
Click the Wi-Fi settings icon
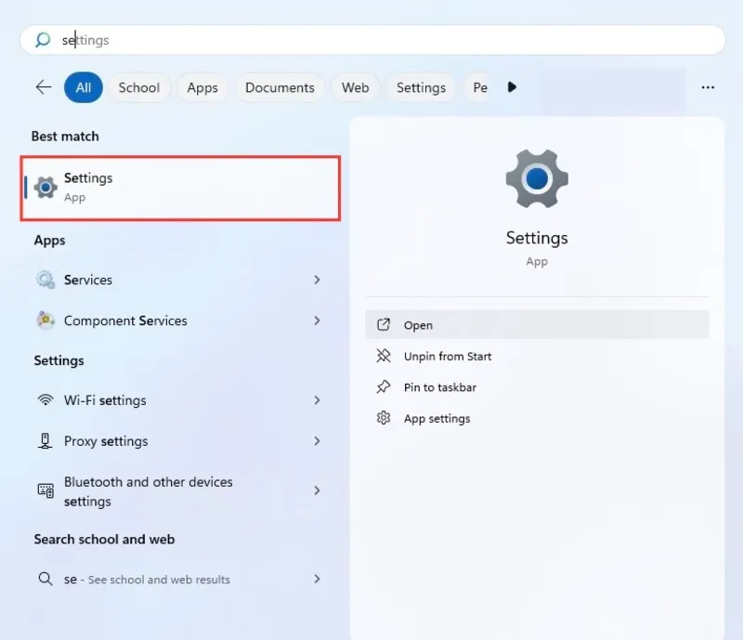pos(46,400)
